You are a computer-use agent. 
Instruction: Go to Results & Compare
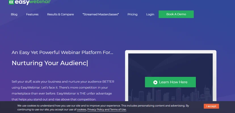[60, 14]
